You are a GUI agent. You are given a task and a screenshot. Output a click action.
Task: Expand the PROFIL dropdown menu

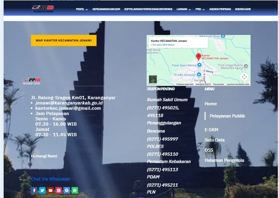[82, 9]
